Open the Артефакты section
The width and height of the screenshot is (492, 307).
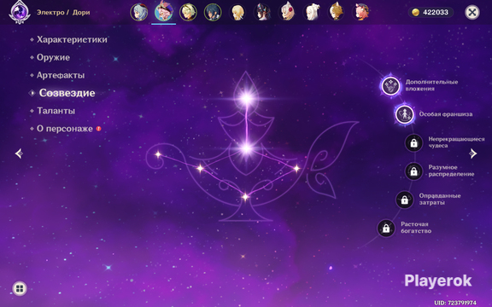[61, 75]
